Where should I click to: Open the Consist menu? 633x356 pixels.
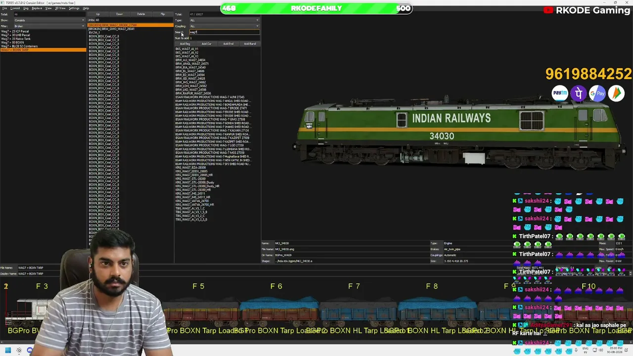click(x=15, y=8)
